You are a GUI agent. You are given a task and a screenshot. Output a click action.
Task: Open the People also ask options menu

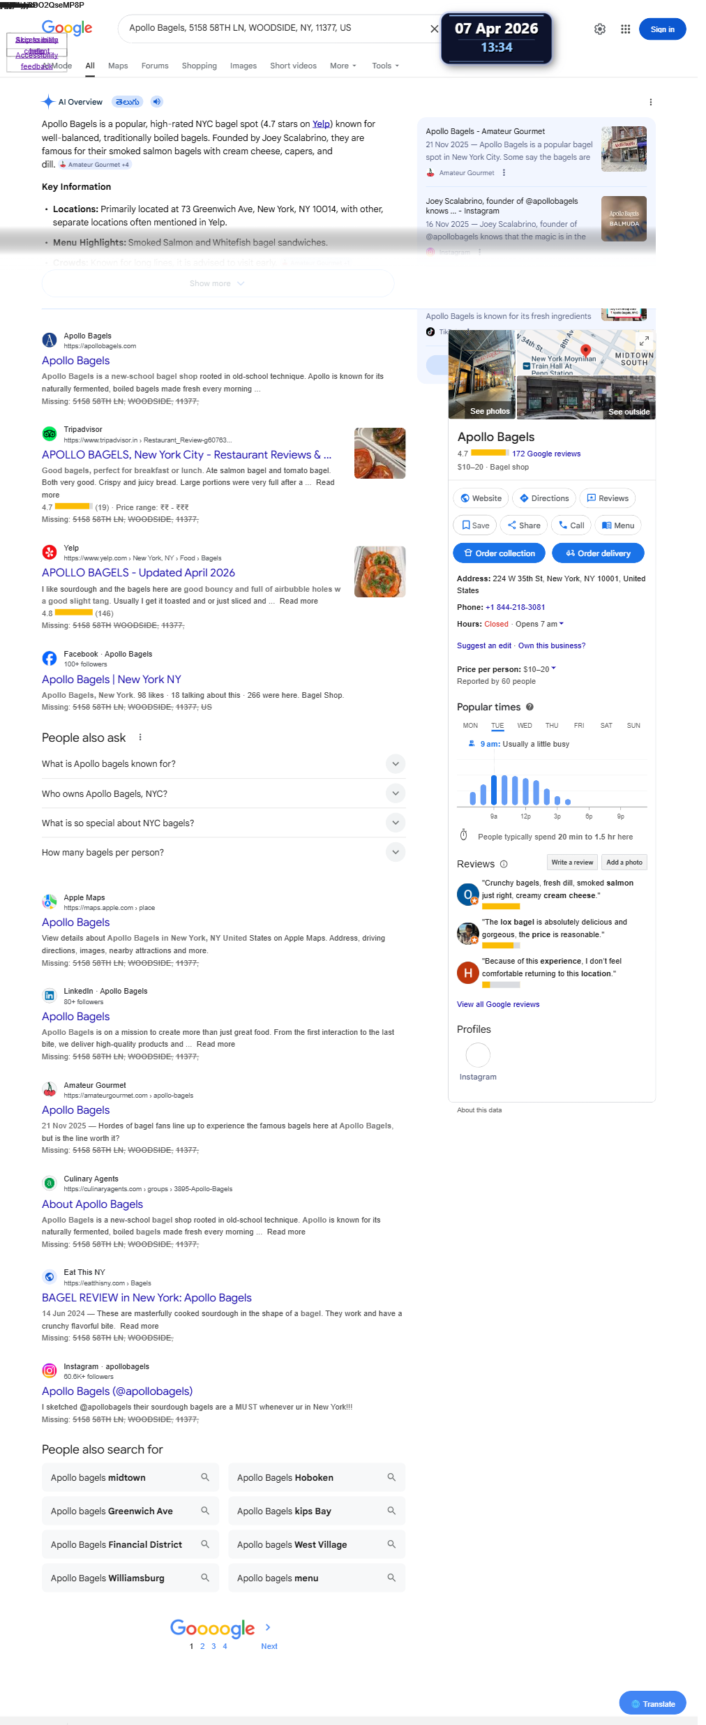coord(140,738)
